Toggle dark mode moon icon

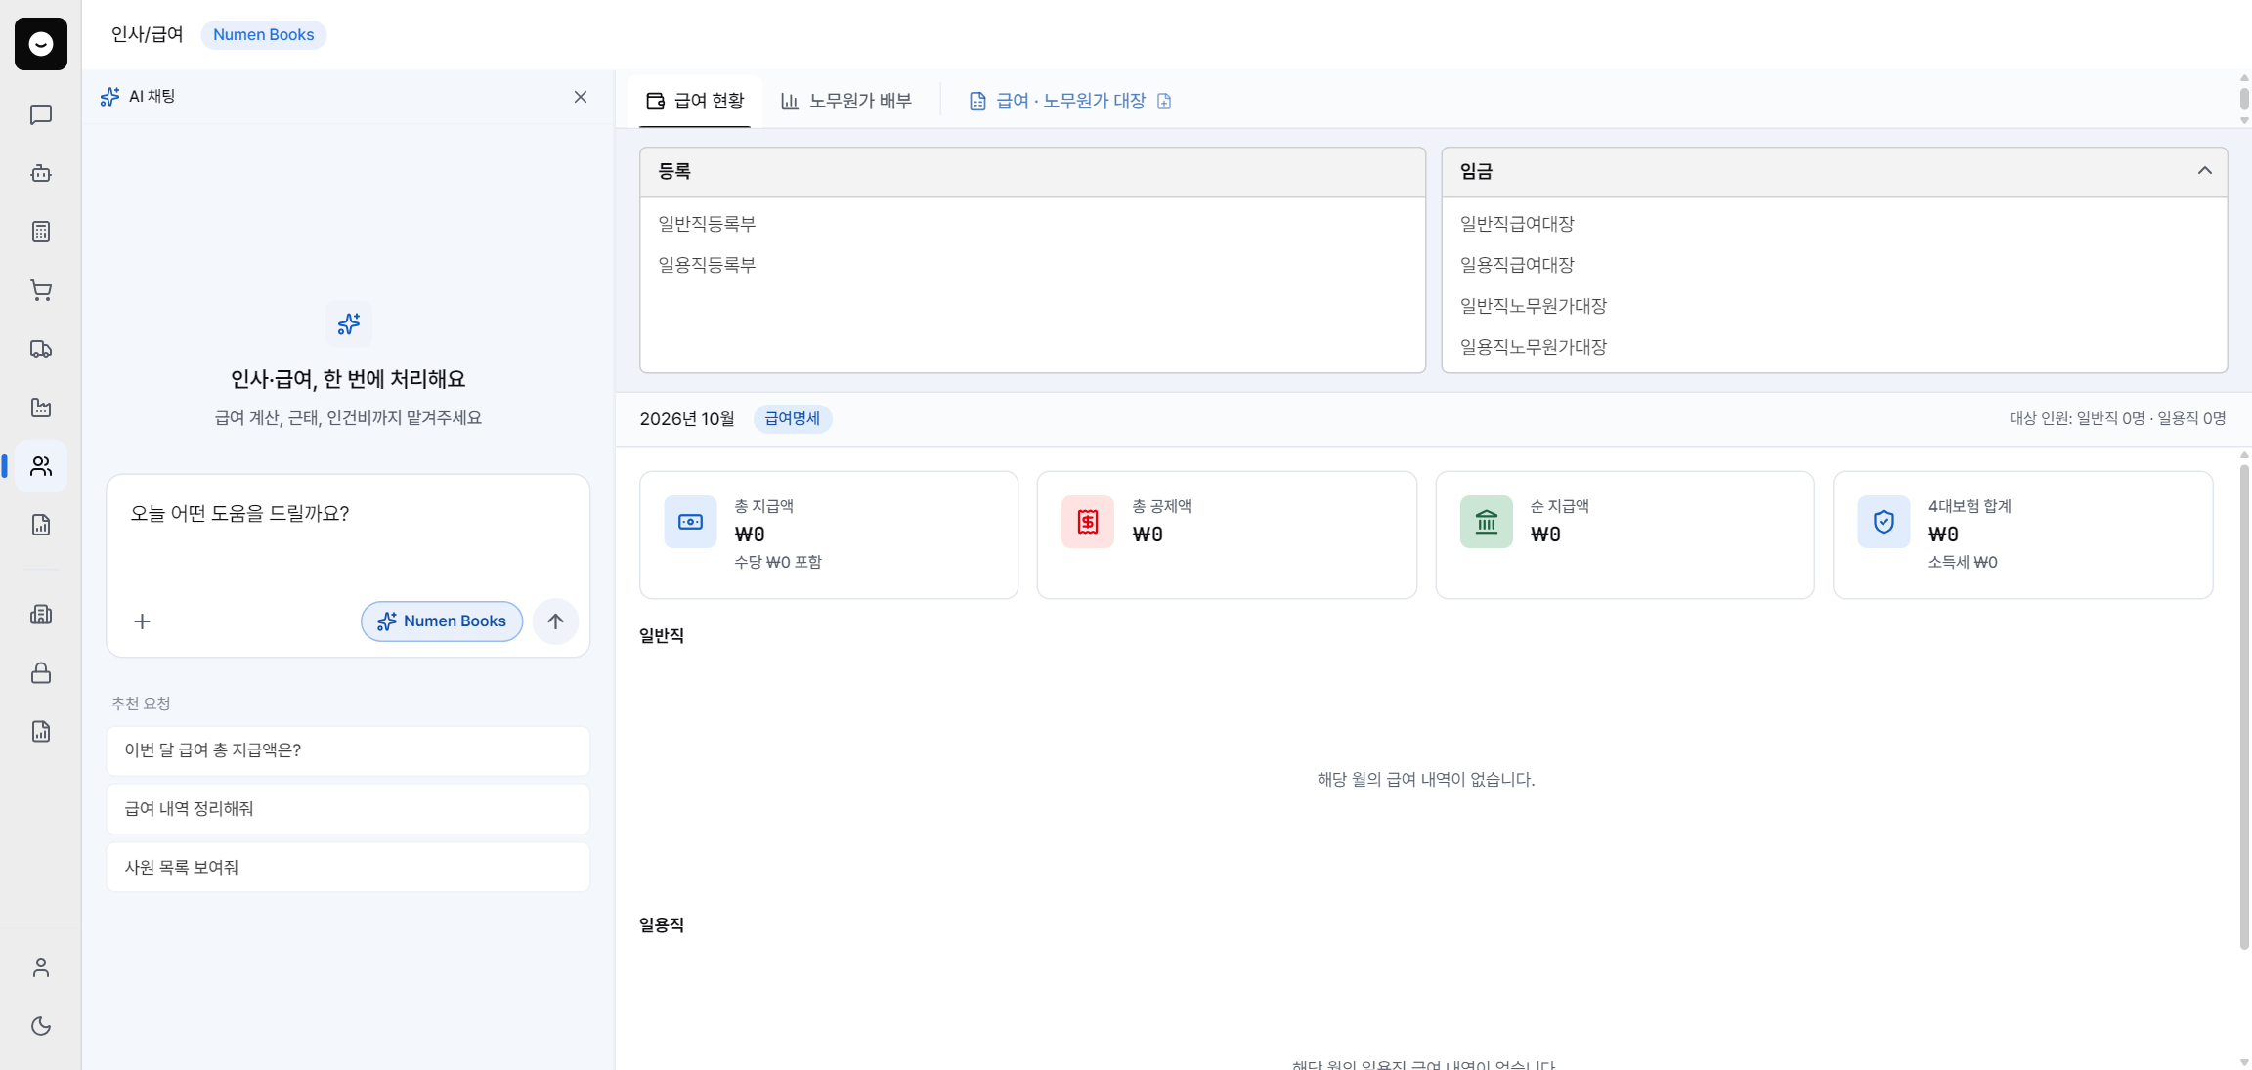[x=41, y=1026]
